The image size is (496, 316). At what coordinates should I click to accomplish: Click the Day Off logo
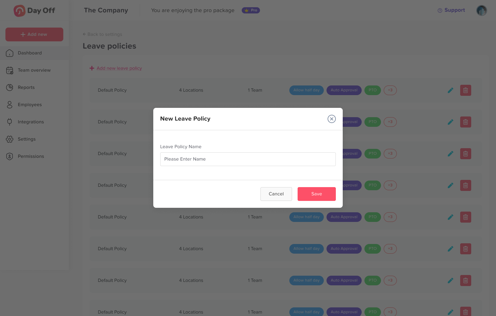(x=34, y=11)
